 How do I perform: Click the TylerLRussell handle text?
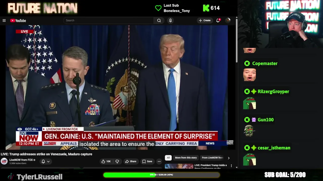(39, 177)
